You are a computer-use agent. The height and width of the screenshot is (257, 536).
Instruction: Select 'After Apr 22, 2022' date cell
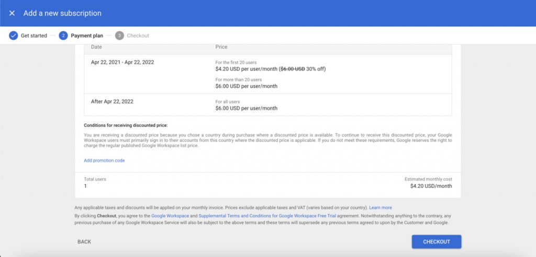tap(112, 101)
